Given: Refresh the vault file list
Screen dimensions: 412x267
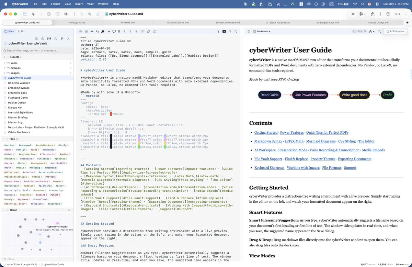Looking at the screenshot, I should pos(55,39).
